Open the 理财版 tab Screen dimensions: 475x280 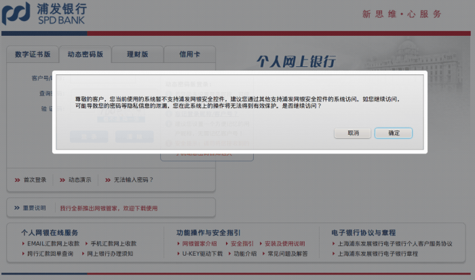coord(137,54)
